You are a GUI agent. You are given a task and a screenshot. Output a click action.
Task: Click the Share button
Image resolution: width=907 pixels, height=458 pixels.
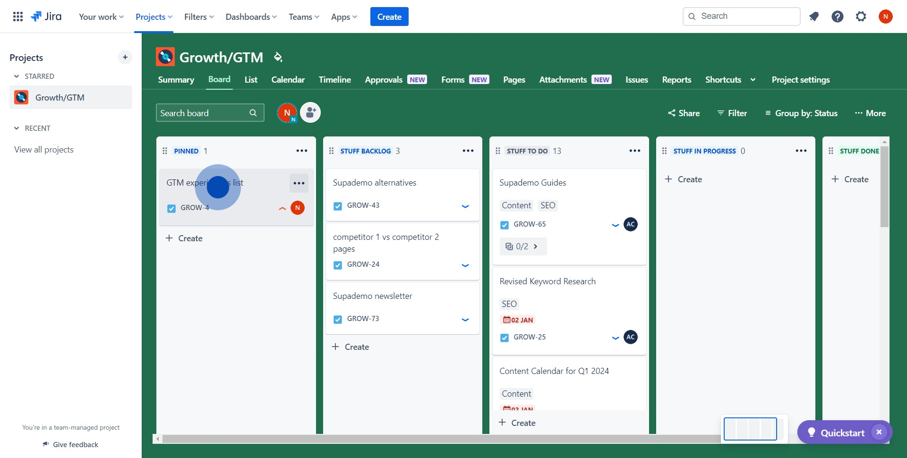coord(684,113)
